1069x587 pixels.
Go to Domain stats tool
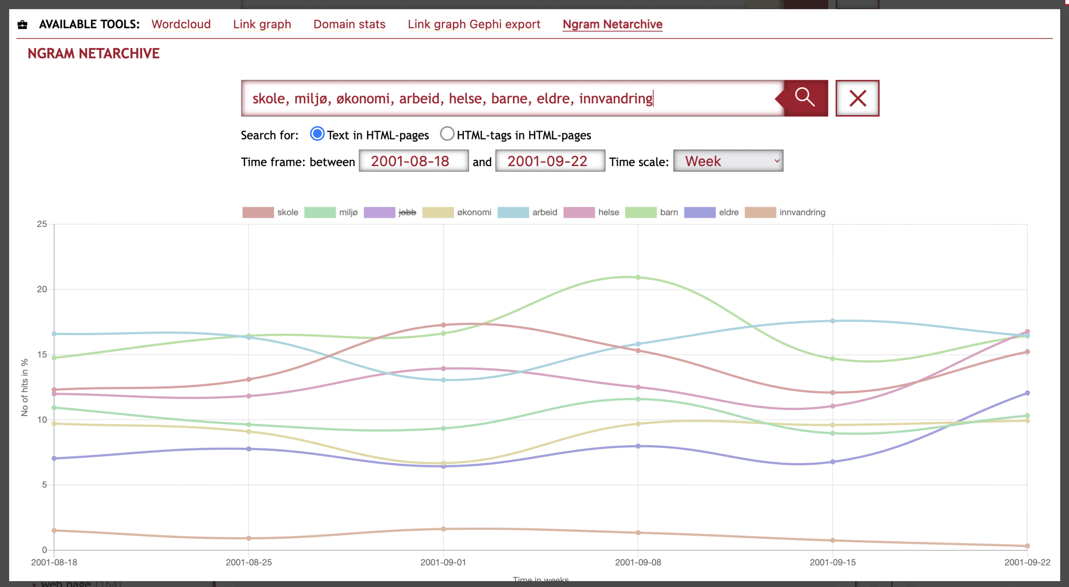(349, 24)
